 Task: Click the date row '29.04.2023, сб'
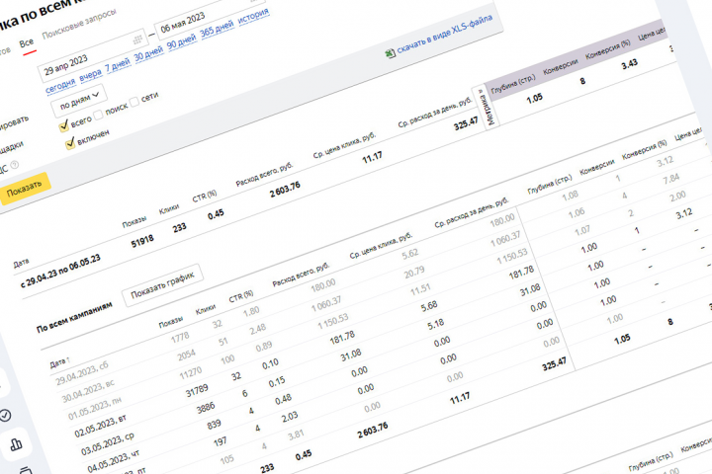coord(82,374)
